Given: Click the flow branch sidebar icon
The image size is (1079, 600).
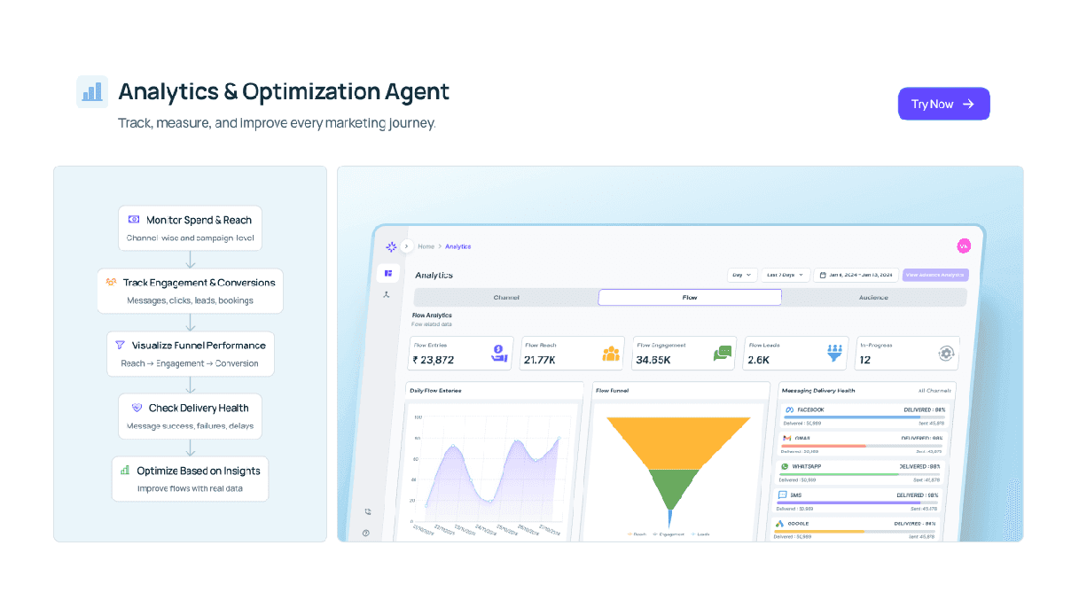Looking at the screenshot, I should click(387, 294).
